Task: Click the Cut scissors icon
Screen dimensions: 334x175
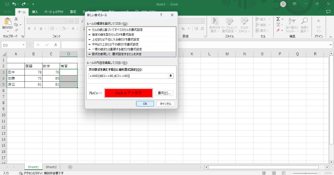Action: (x=16, y=19)
